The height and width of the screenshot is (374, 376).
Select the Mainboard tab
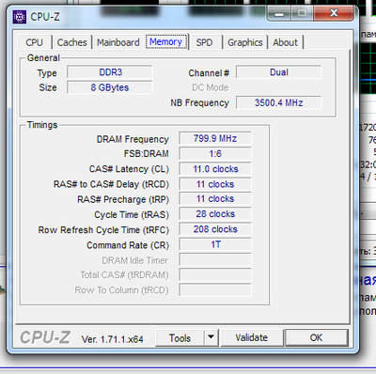click(118, 42)
